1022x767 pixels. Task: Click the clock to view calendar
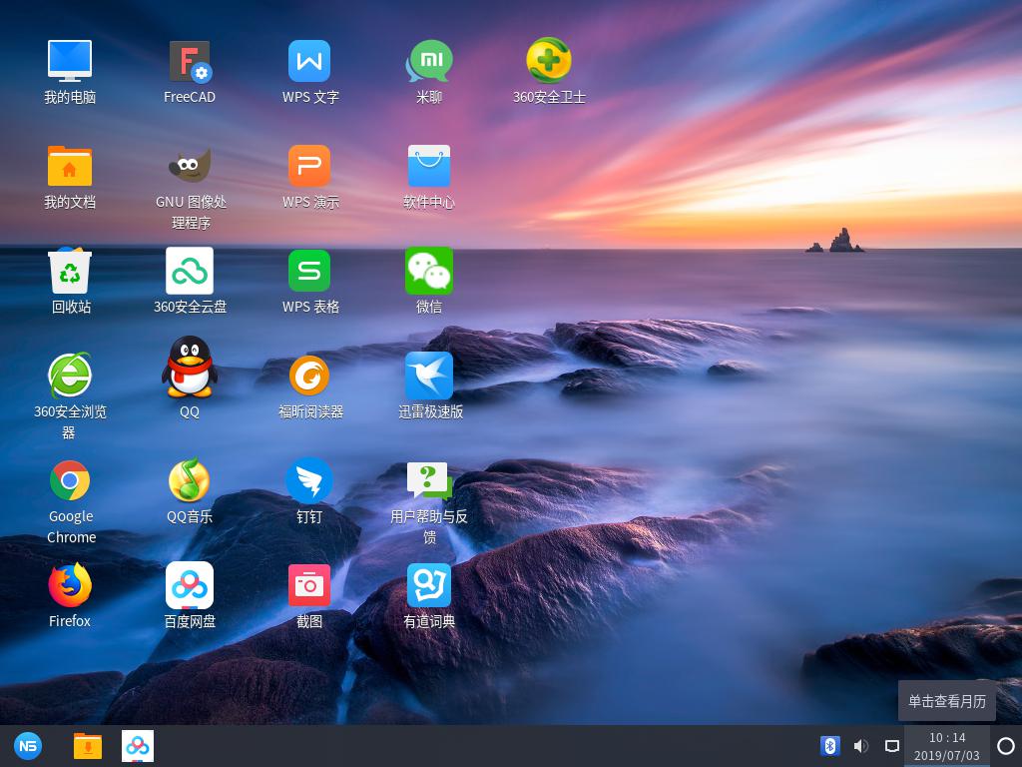[x=947, y=746]
